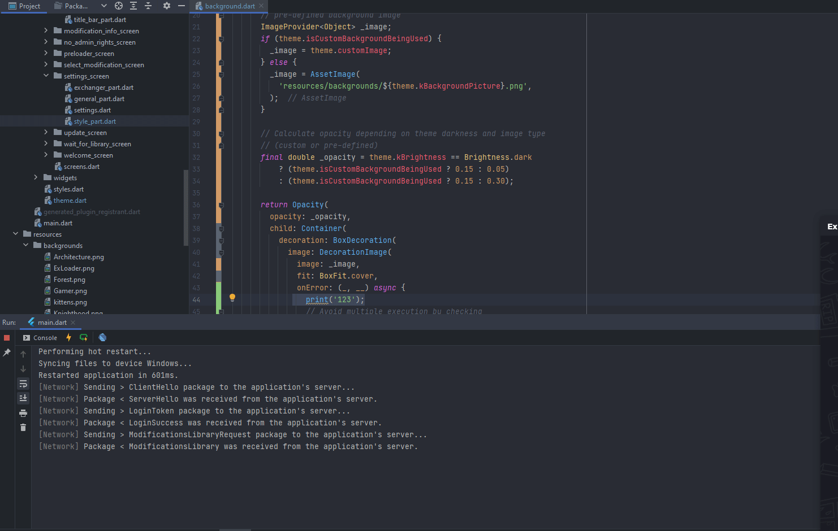The height and width of the screenshot is (531, 838).
Task: Fold the code block at line 22
Action: (x=221, y=39)
